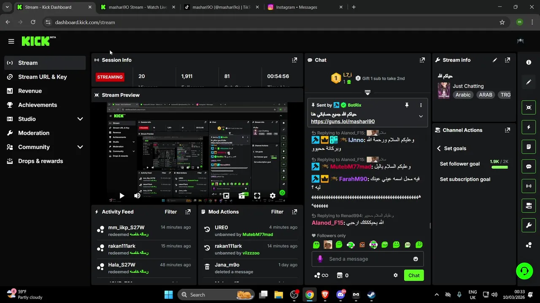540x303 pixels.
Task: Open chat settings gear icon
Action: (x=395, y=275)
